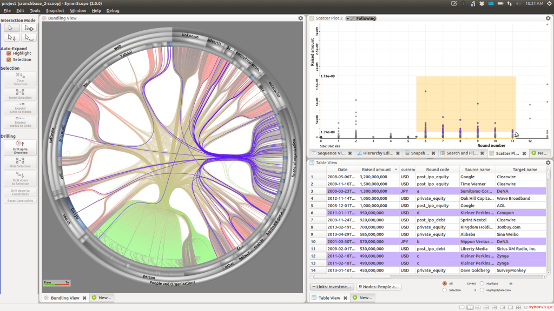Add new view next to Bundling View tab
Screen dimensions: 554x311
coord(101,298)
